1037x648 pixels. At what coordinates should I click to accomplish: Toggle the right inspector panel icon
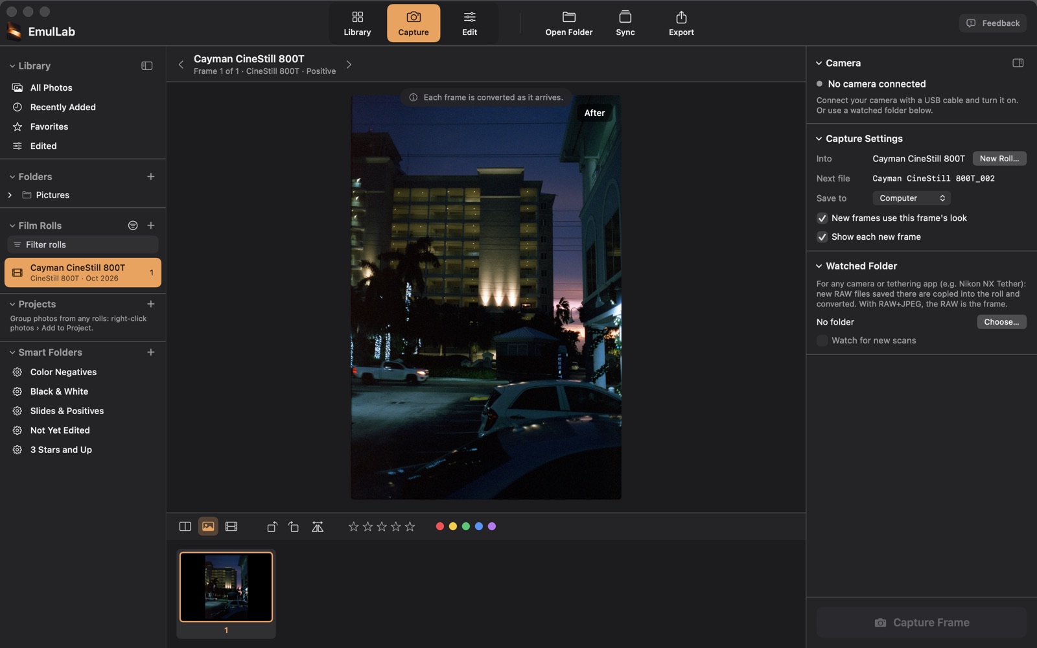(1018, 63)
